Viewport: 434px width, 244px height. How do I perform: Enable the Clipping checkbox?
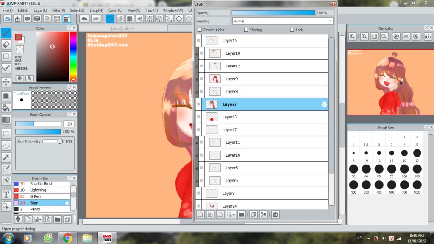pyautogui.click(x=246, y=30)
